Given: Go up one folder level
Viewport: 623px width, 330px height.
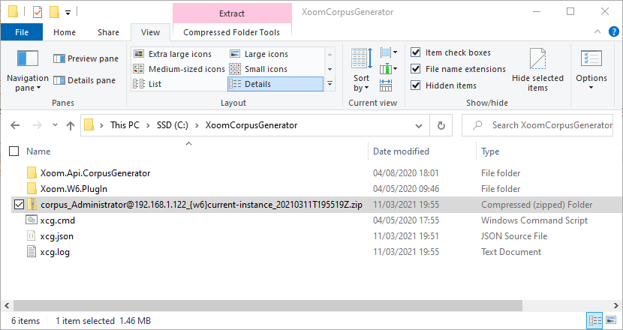Looking at the screenshot, I should [71, 126].
